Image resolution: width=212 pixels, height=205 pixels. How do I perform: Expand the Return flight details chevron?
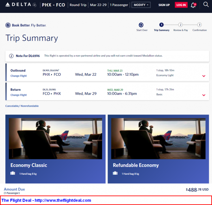click(x=204, y=95)
